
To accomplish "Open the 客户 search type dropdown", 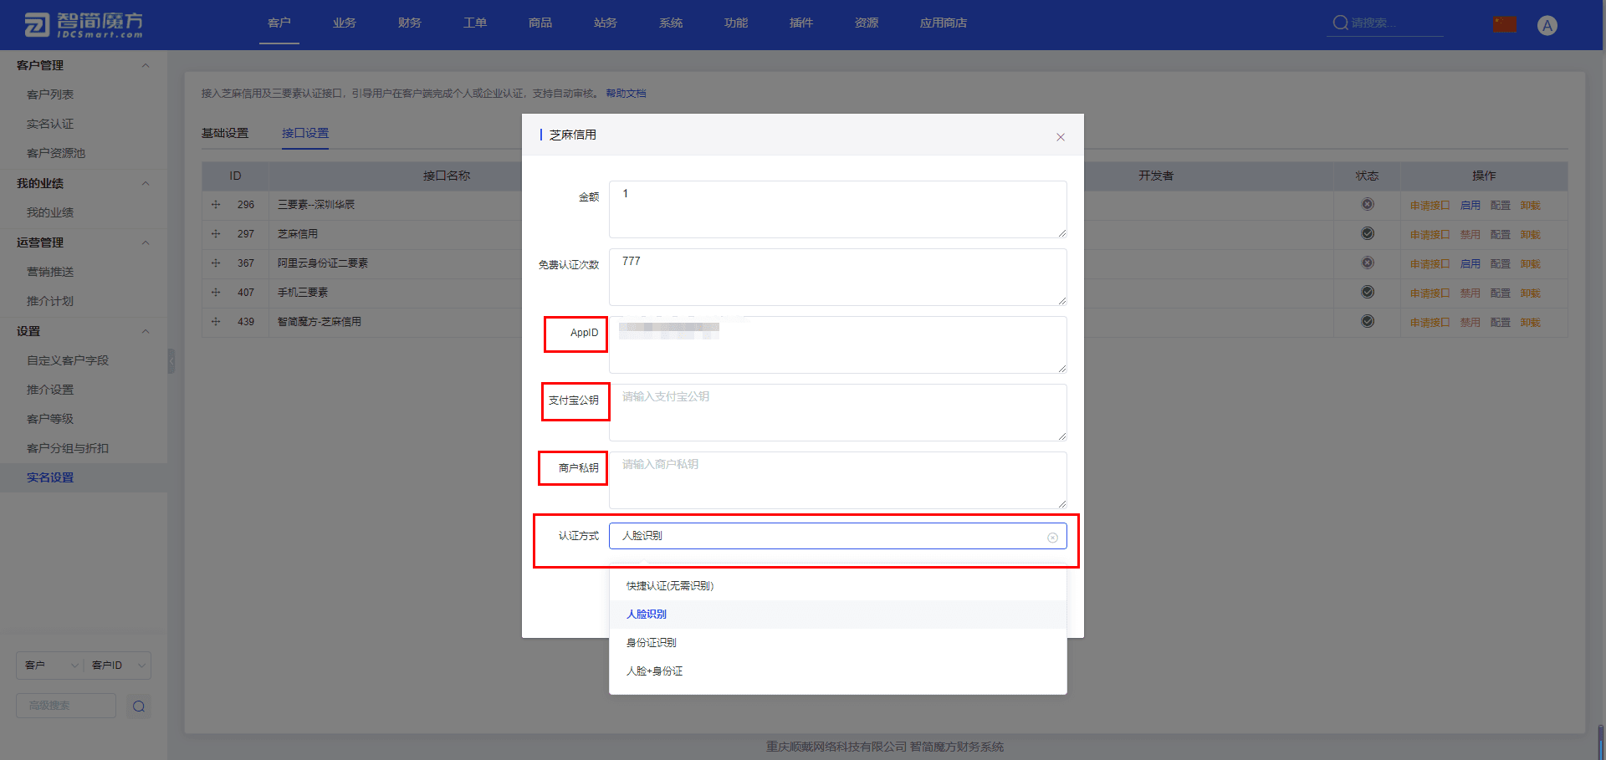I will pos(50,666).
